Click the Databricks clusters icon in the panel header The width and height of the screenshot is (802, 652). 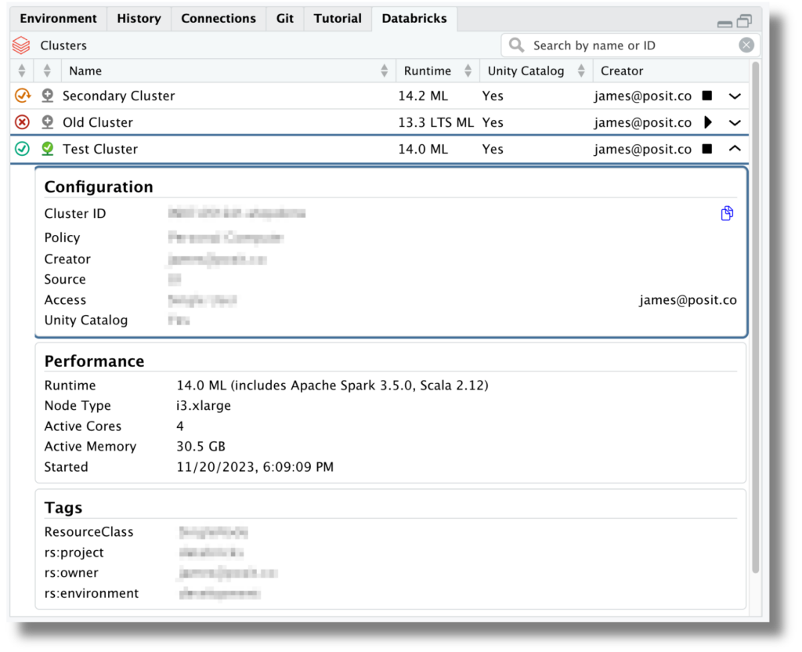pyautogui.click(x=20, y=45)
